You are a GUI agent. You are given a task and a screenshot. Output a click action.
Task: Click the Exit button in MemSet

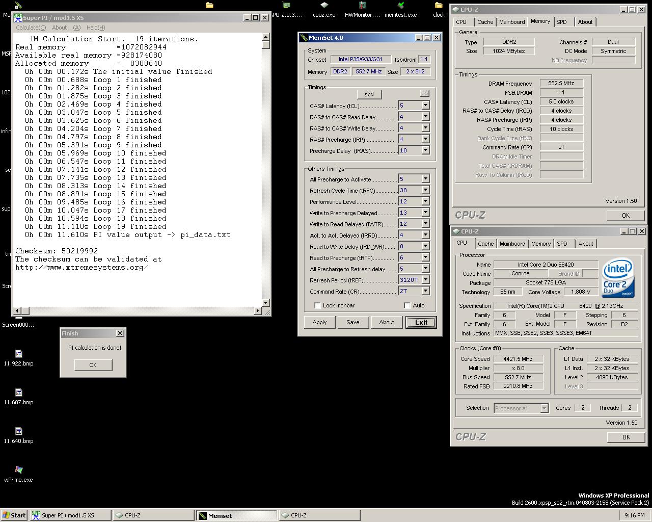click(x=421, y=322)
